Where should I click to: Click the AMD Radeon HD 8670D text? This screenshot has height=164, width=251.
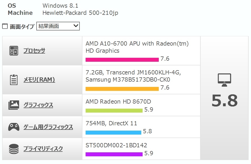tap(118, 102)
